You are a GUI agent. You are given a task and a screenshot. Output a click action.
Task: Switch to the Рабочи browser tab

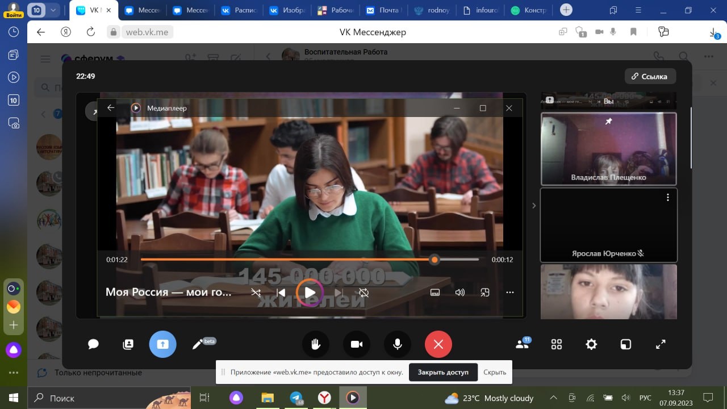336,10
